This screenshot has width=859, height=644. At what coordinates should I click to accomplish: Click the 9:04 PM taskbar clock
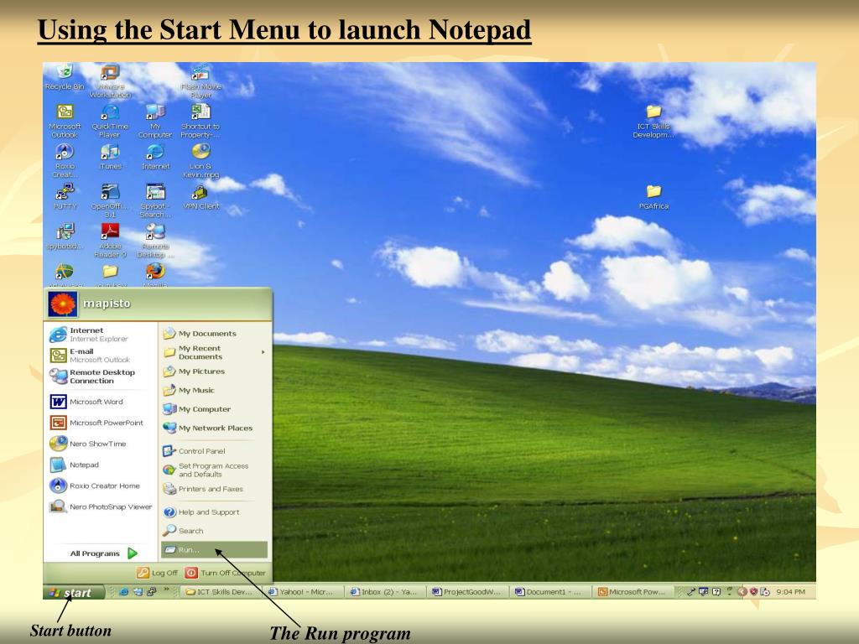tap(790, 592)
